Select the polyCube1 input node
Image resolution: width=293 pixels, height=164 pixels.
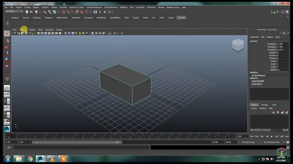coord(257,84)
